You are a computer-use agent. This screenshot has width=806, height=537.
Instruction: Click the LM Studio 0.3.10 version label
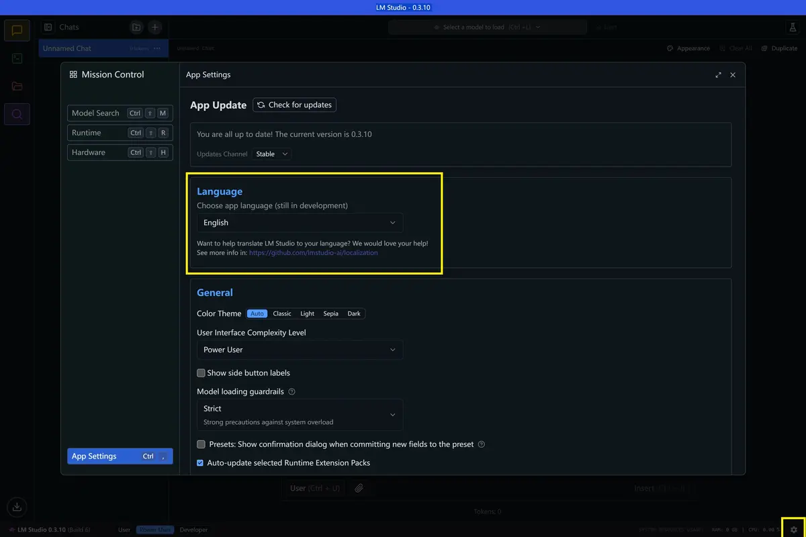tap(42, 530)
